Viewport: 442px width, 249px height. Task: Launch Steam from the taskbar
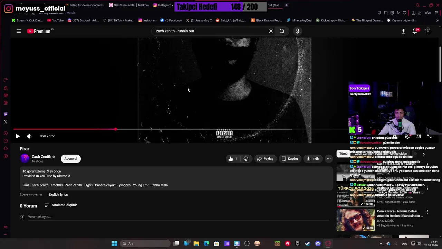307,243
